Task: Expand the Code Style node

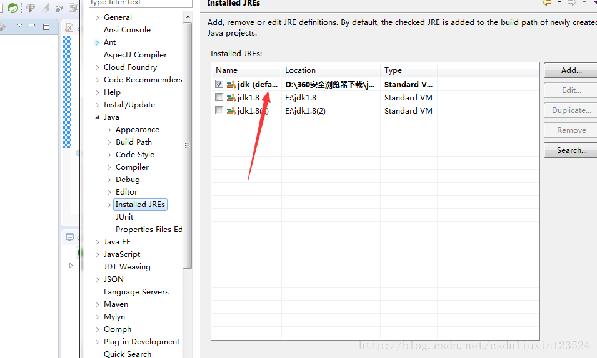Action: pos(109,155)
